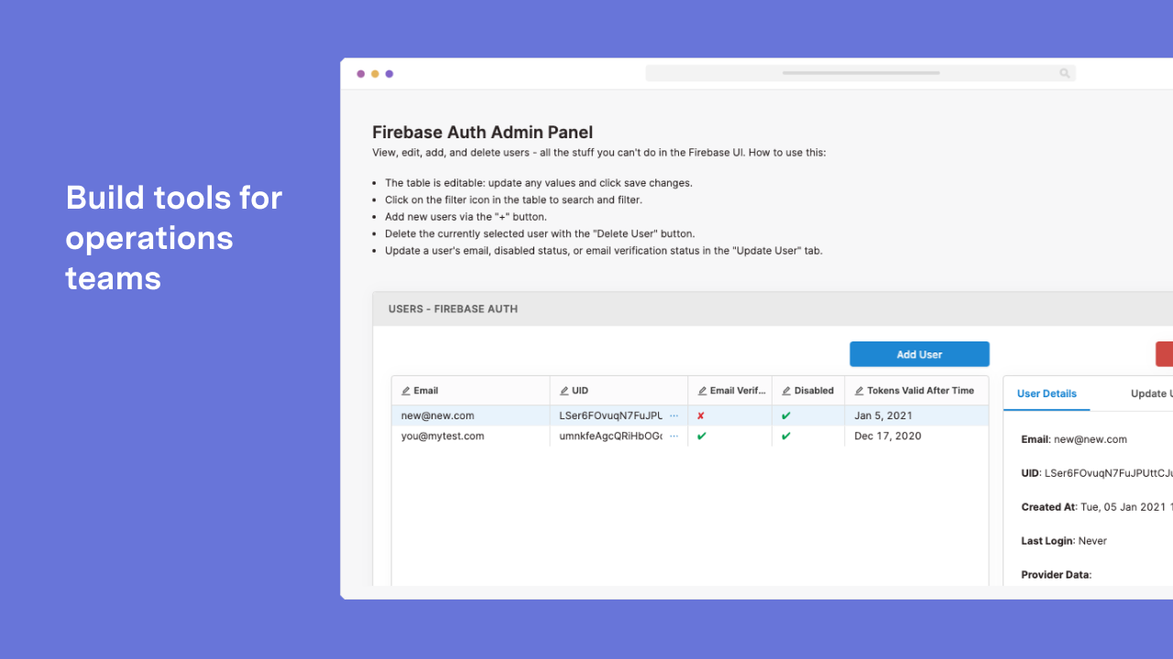Click the pencil icon beside Email Verif... header

[702, 391]
